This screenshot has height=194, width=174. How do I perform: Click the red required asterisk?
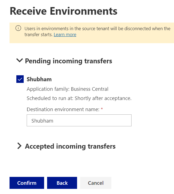tap(102, 109)
